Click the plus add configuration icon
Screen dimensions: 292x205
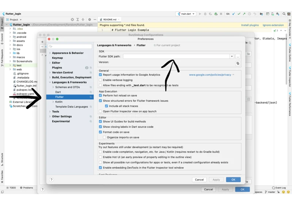pos(42,42)
